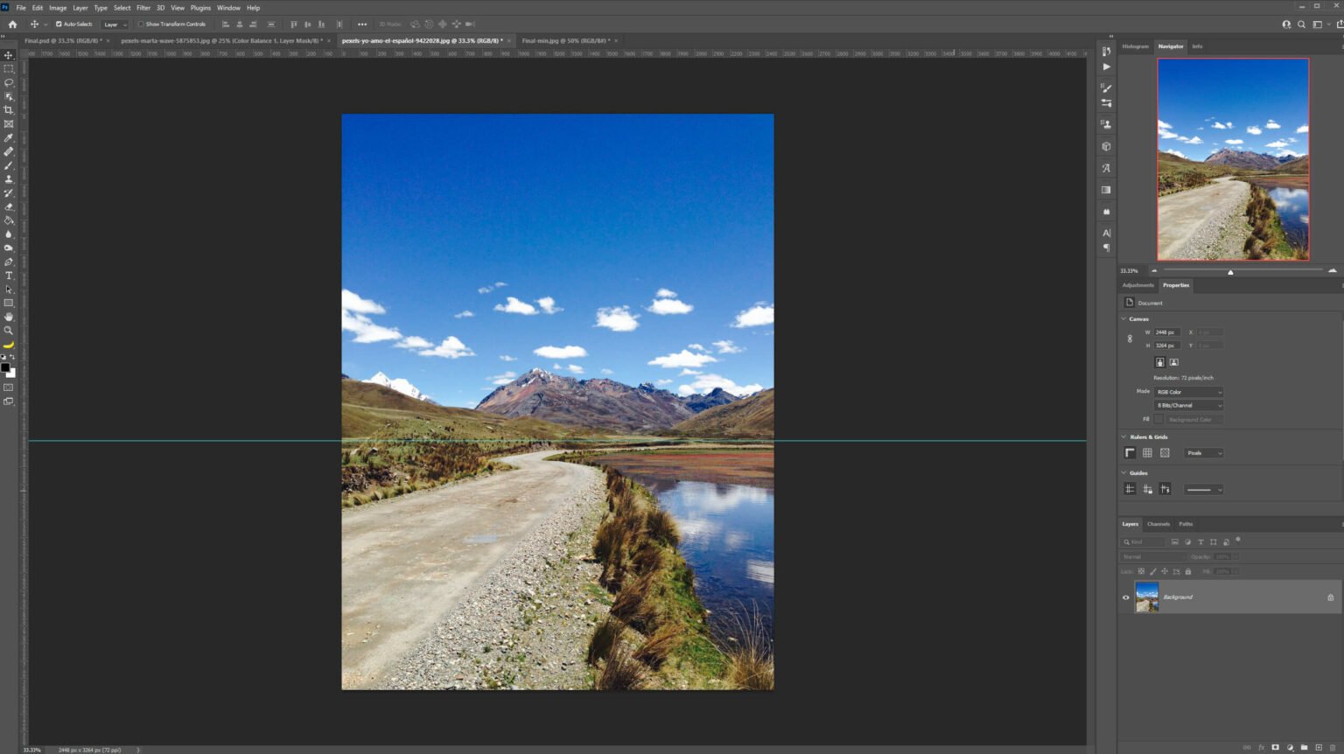Select the Hand tool
The width and height of the screenshot is (1344, 754).
coord(9,317)
